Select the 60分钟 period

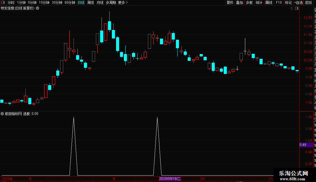point(70,3)
